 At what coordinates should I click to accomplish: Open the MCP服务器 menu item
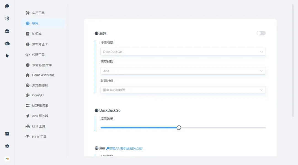(40, 105)
